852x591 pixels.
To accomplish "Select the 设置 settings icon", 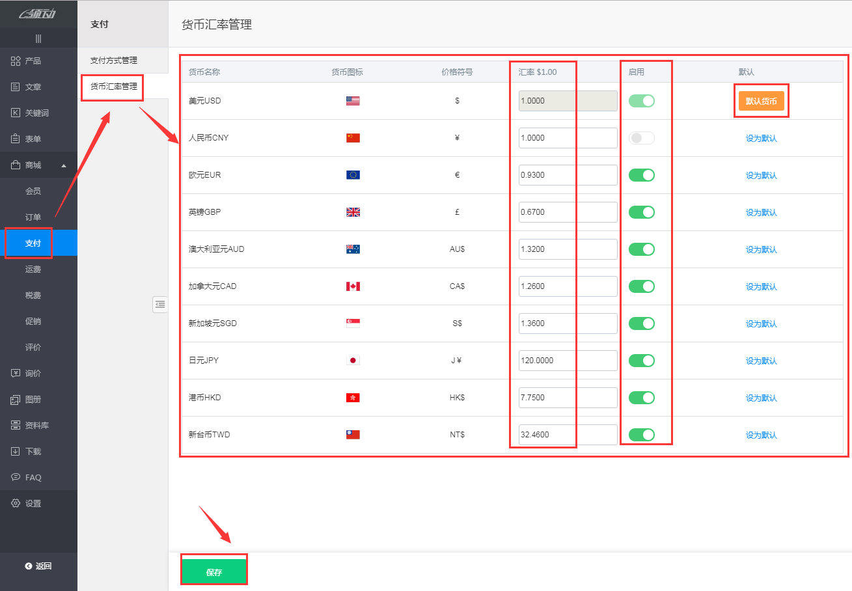I will [14, 502].
